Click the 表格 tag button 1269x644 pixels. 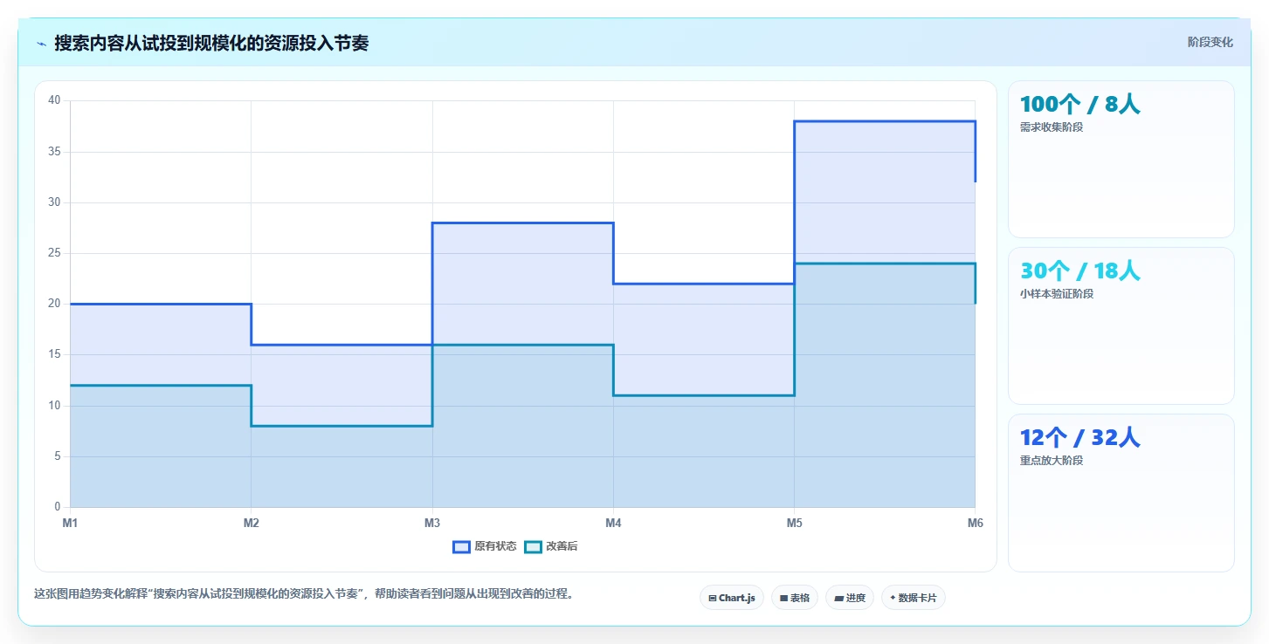tap(795, 598)
